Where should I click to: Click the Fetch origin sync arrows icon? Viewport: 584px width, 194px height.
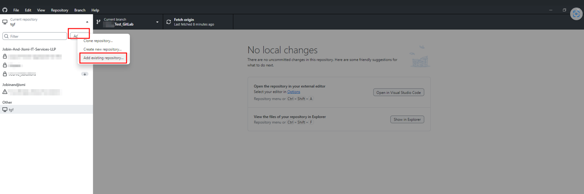click(169, 22)
